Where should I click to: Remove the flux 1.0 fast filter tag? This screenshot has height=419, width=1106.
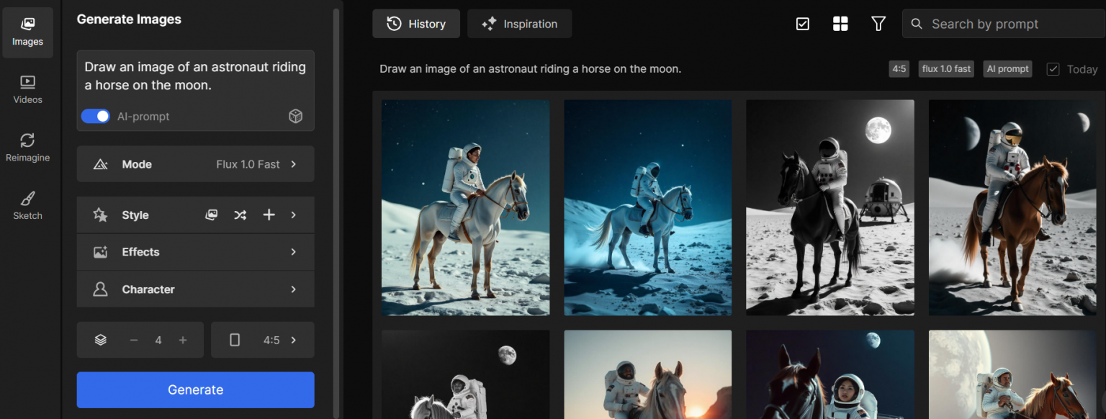click(x=945, y=68)
